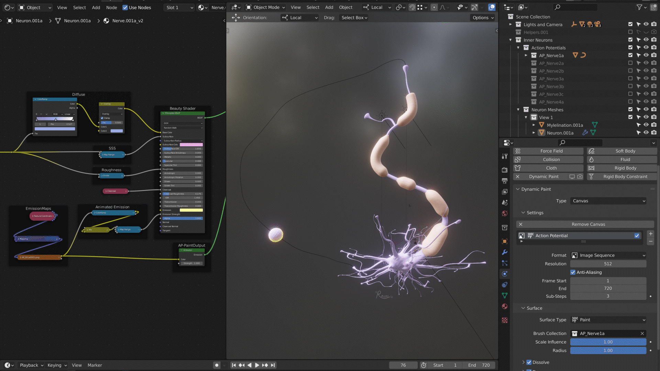Click proportional editing icon in viewport header
660x371 pixels.
tap(434, 7)
